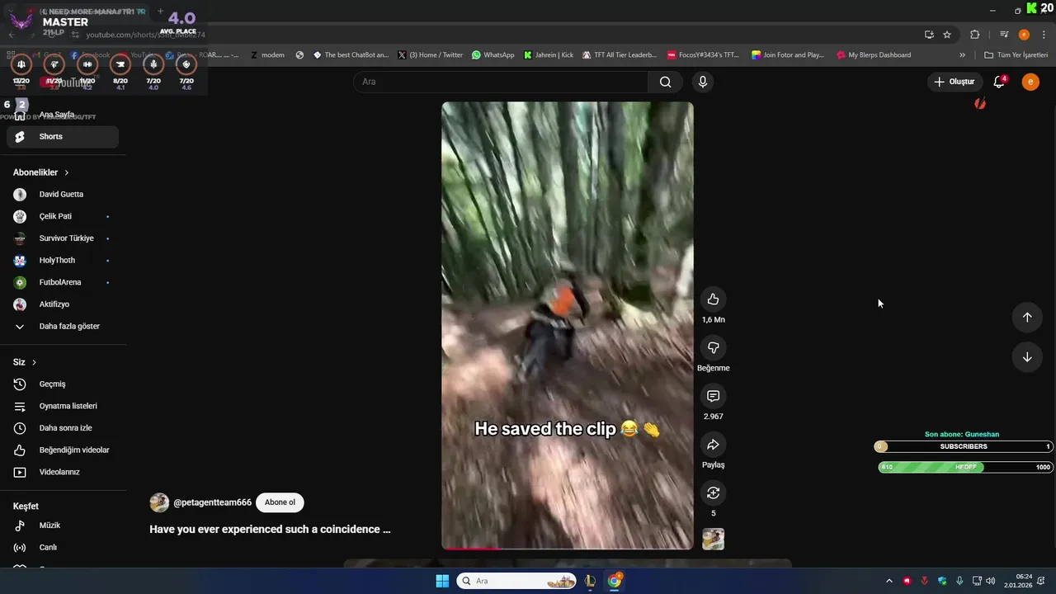This screenshot has height=594, width=1056.
Task: Dislike the short with the thumbs-down icon
Action: [713, 347]
